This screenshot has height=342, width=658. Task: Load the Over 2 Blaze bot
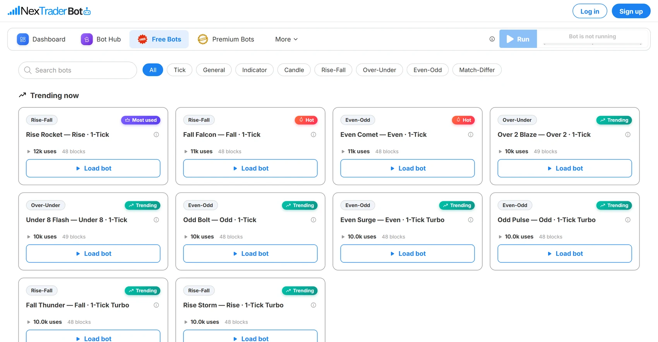point(565,168)
